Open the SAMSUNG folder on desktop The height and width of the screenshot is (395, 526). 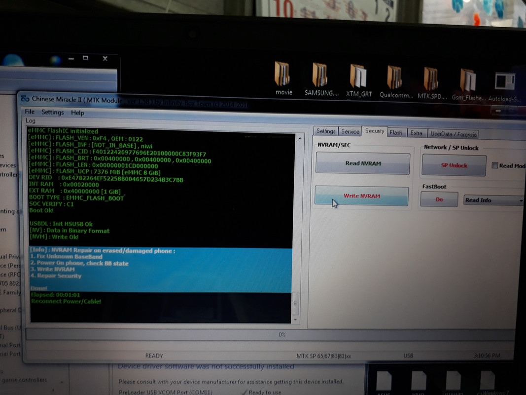321,79
